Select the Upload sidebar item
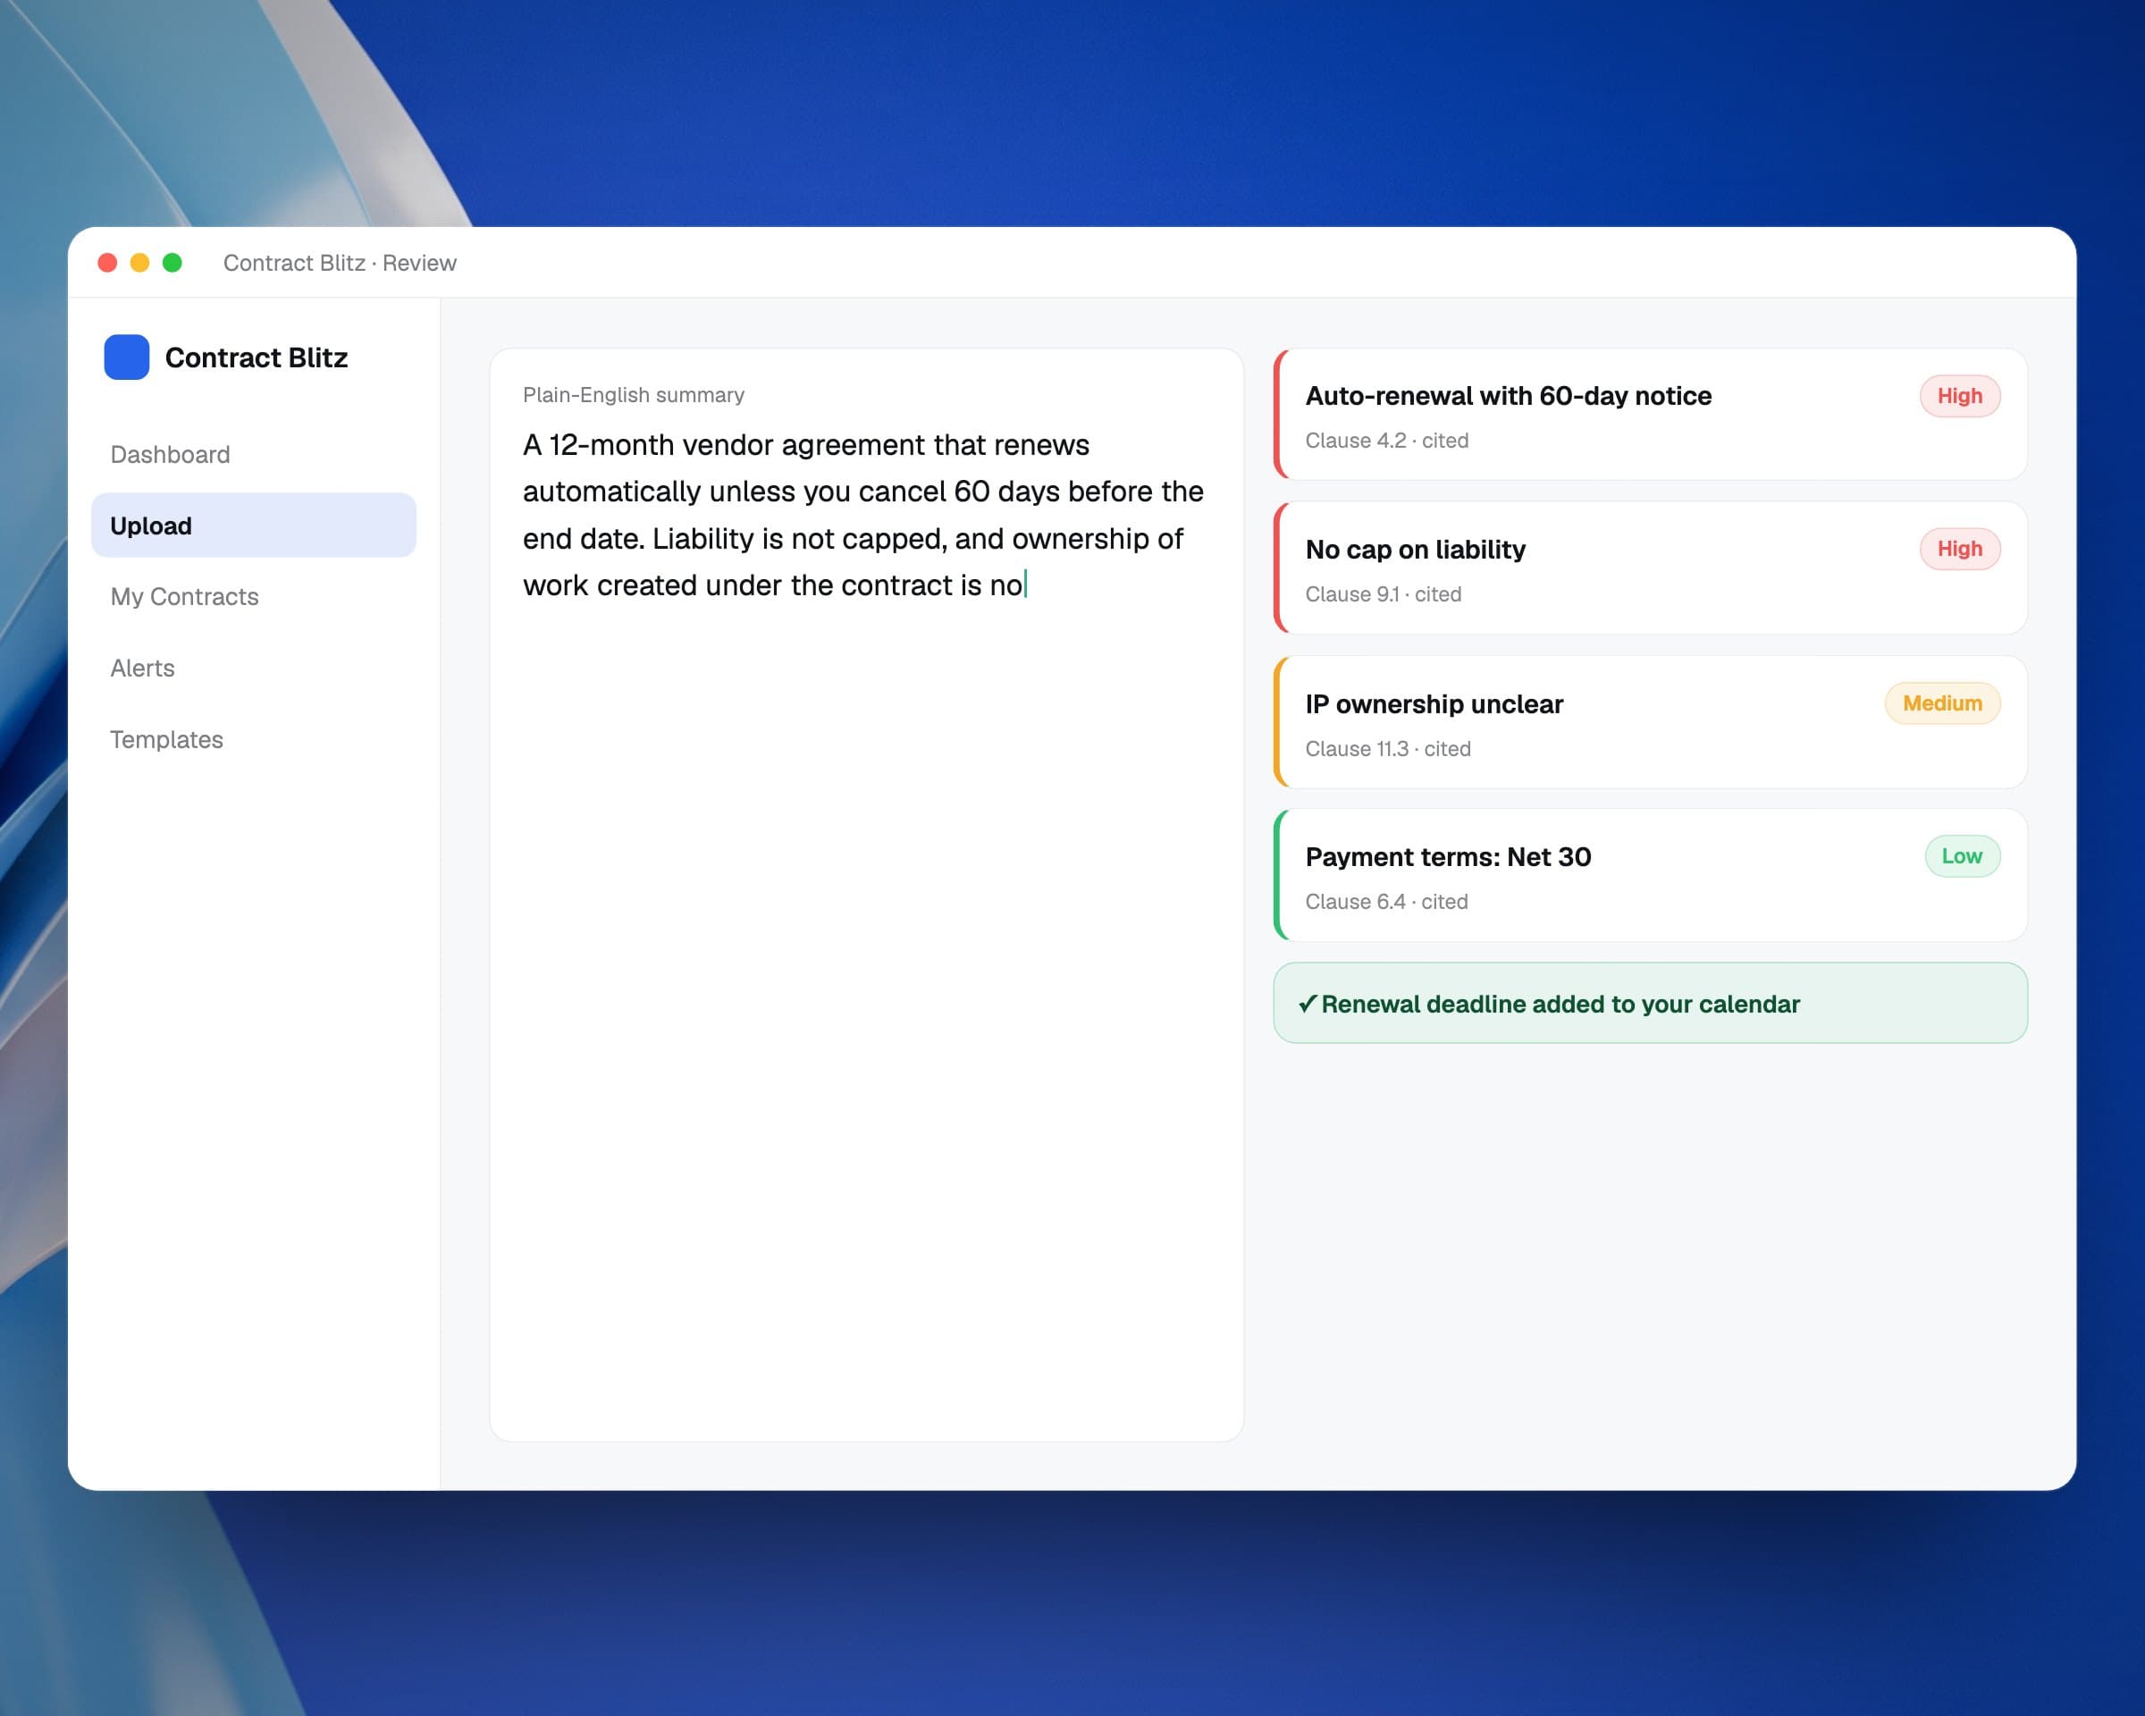 point(254,526)
